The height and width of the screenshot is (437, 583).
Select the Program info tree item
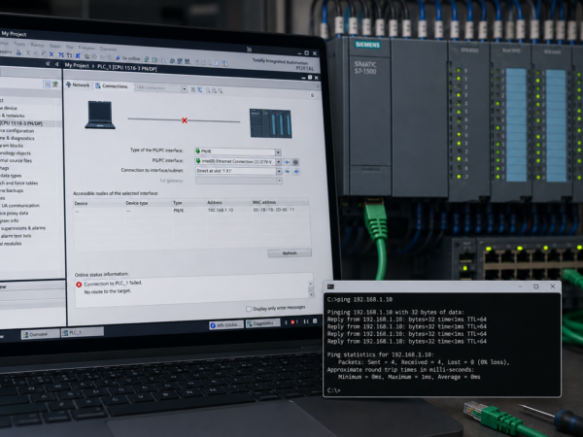point(10,220)
